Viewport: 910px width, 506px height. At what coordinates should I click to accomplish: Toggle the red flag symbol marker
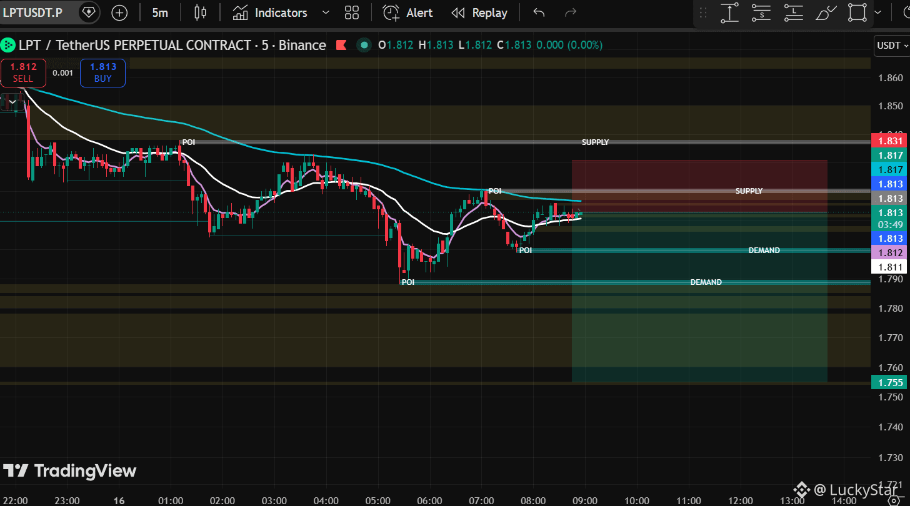[341, 45]
